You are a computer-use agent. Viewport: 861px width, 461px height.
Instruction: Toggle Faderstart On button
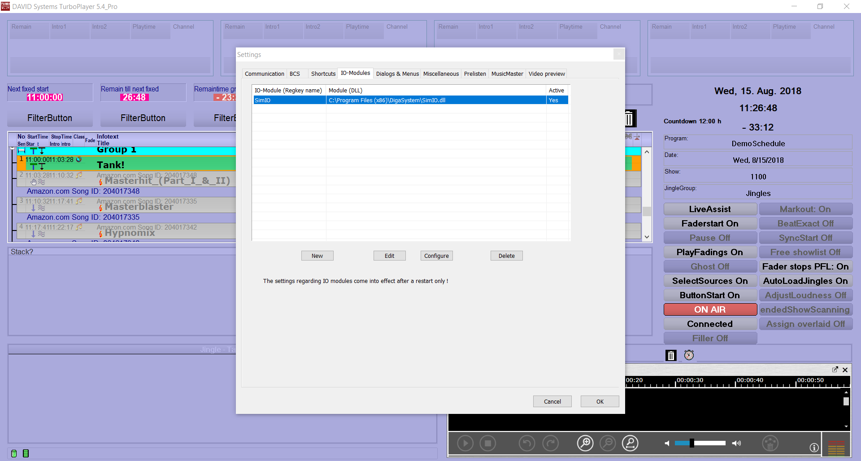tap(710, 223)
